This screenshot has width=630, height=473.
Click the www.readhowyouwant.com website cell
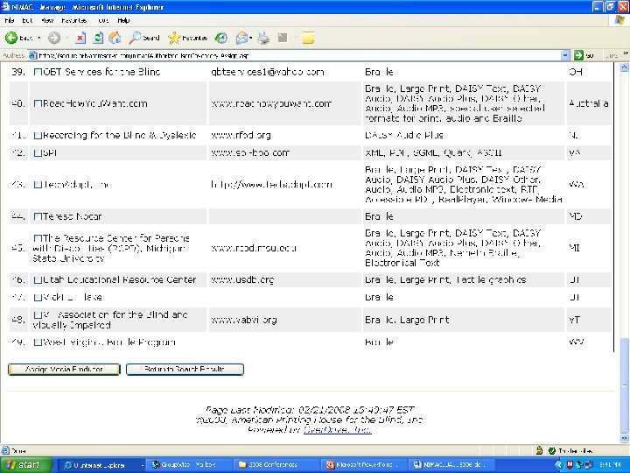tap(284, 103)
